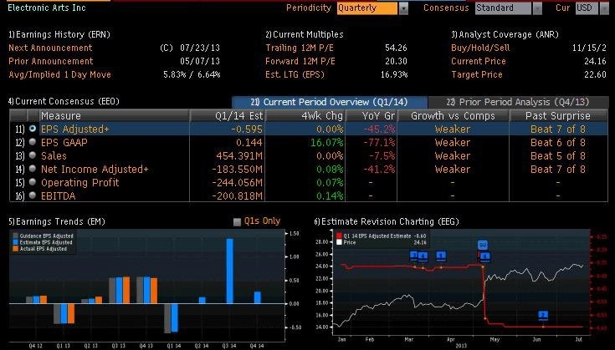Click the orange Quarterly periodicity field
This screenshot has width=615, height=350.
[367, 8]
